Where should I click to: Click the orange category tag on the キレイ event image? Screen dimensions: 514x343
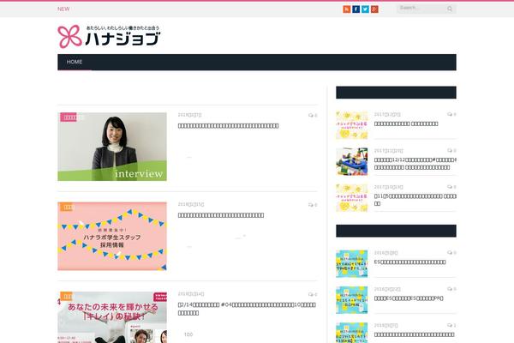coord(66,297)
